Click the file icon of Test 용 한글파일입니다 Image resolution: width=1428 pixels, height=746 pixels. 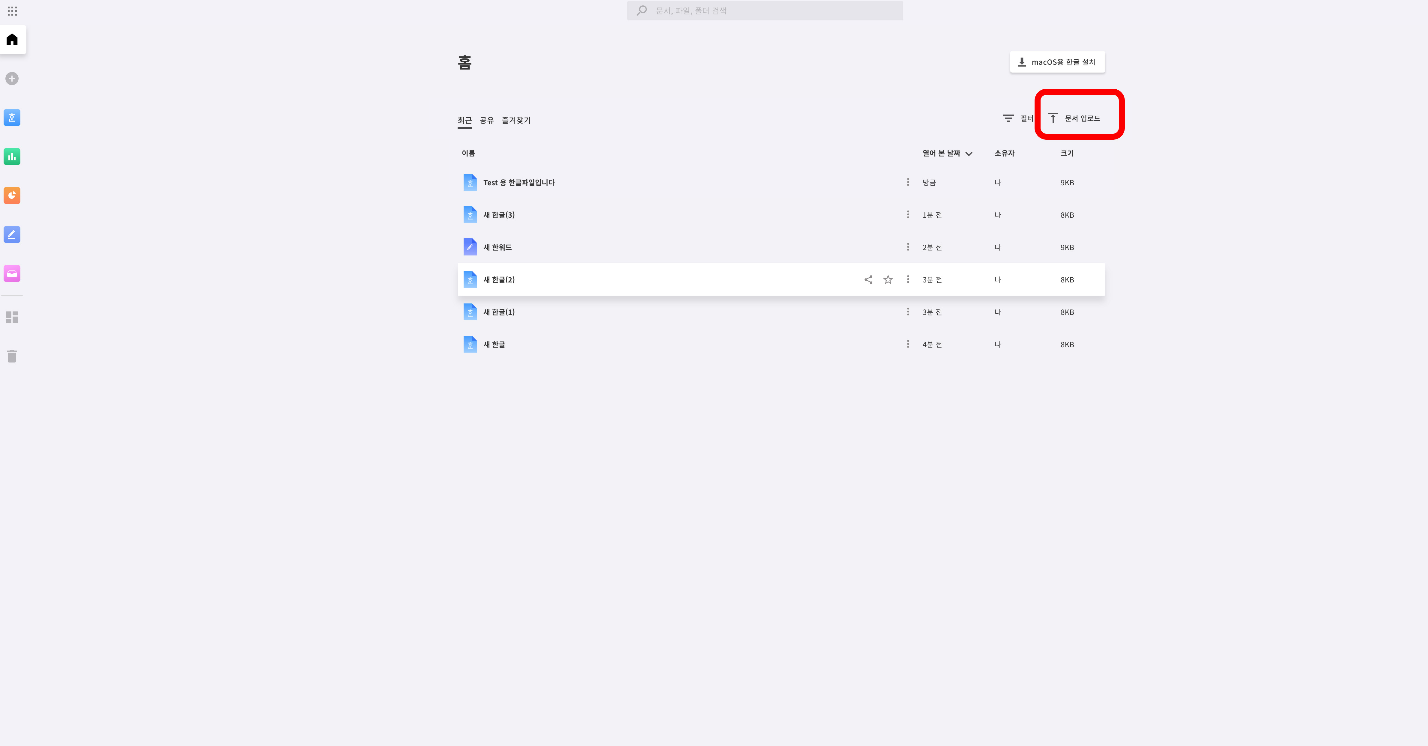click(x=470, y=182)
